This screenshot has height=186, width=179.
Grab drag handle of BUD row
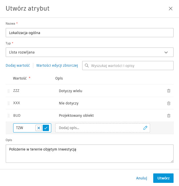pyautogui.click(x=9, y=116)
